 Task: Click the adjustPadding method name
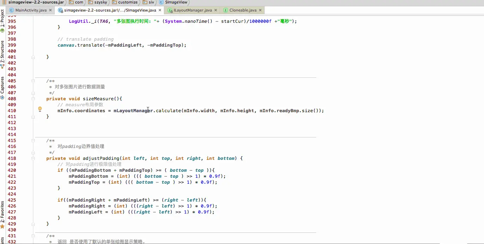[101, 158]
